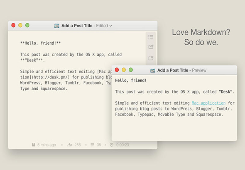The height and width of the screenshot is (170, 245).
Task: Click the line count value 35
Action: pos(99,145)
